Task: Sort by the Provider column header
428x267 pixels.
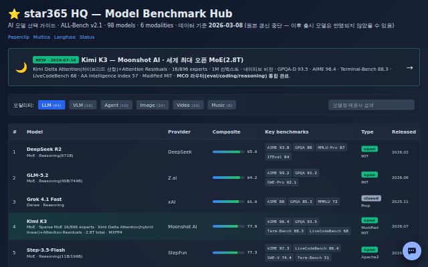Action: coord(179,132)
